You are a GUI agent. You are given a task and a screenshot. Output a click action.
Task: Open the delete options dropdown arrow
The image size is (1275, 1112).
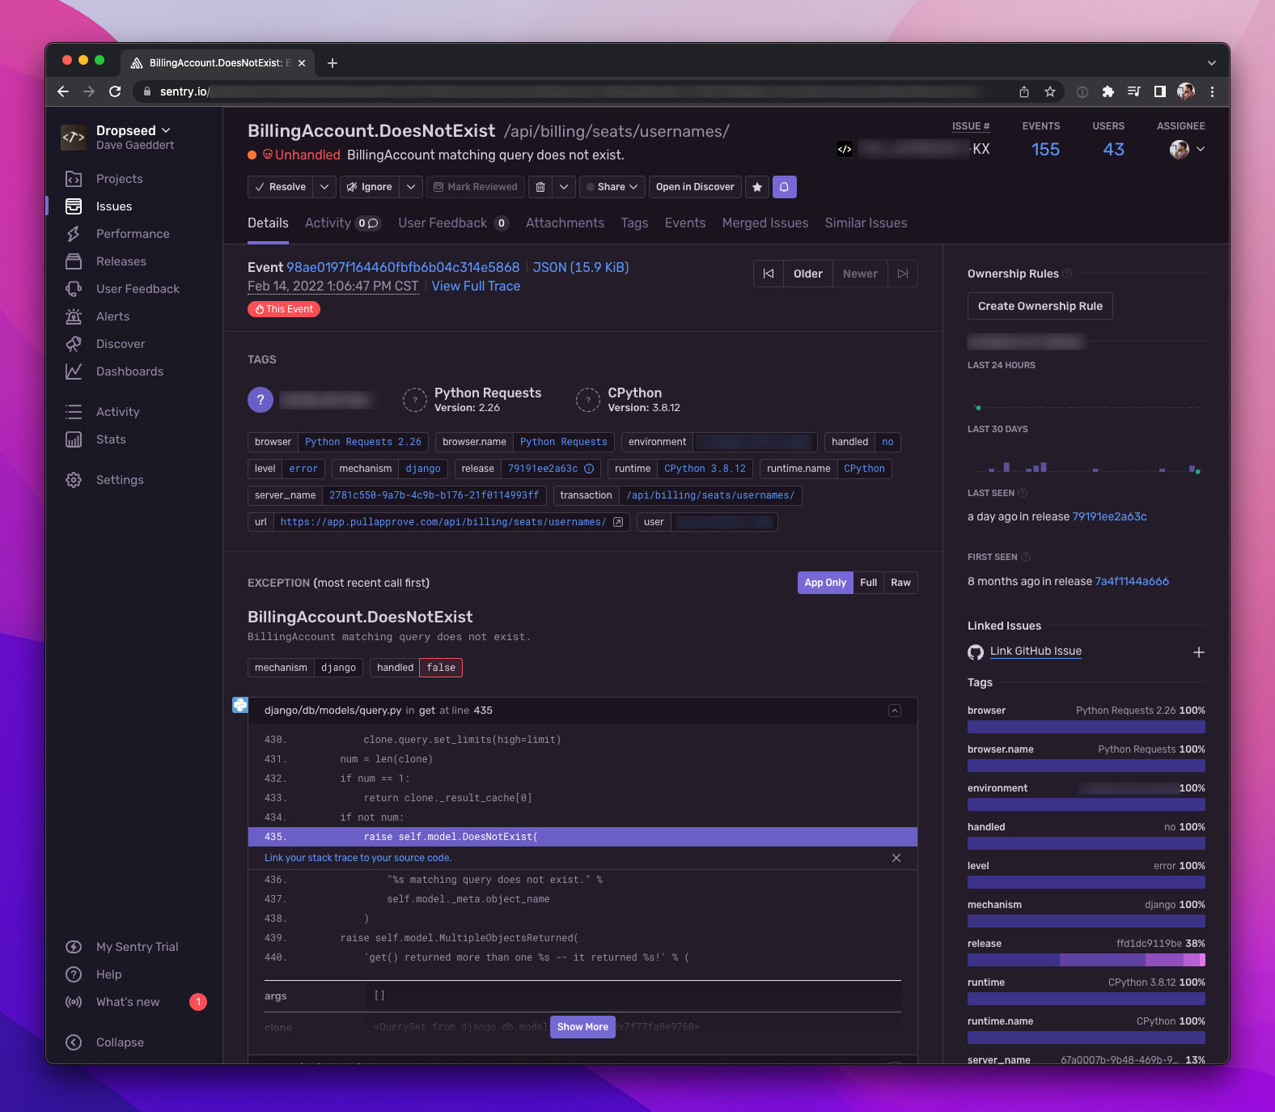tap(564, 187)
